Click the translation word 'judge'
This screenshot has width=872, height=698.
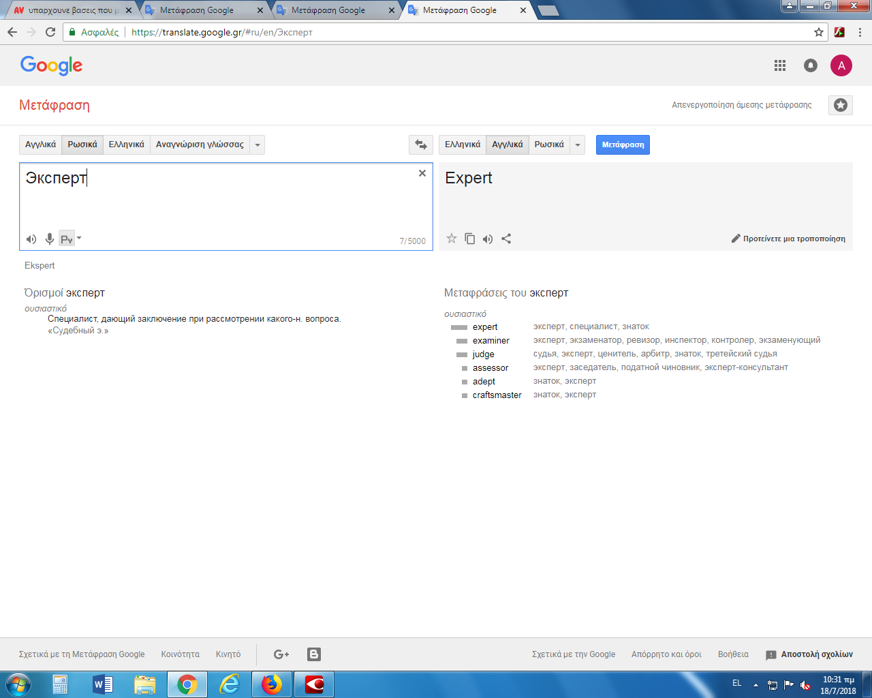pos(484,354)
